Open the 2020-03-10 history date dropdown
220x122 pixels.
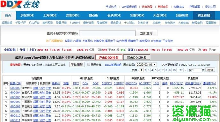tap(146, 65)
